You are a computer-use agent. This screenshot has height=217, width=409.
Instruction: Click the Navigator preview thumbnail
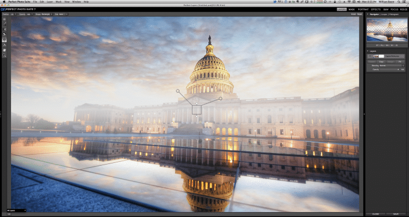[x=387, y=30]
